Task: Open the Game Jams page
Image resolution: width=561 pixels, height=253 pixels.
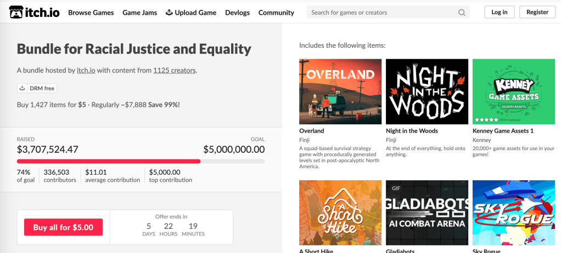Action: pos(139,13)
